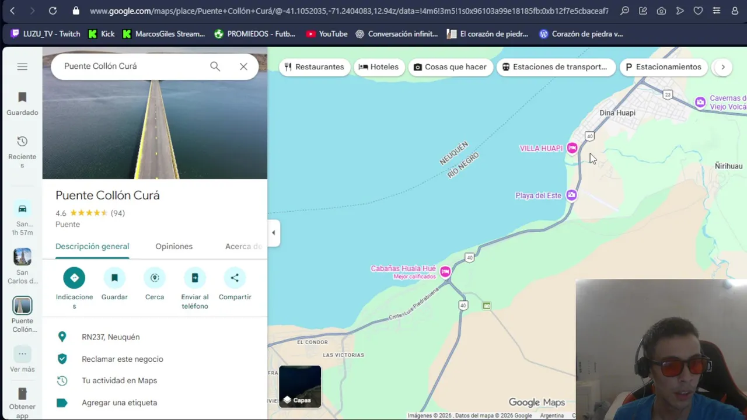Click Reclamar este negocio

(x=155, y=359)
